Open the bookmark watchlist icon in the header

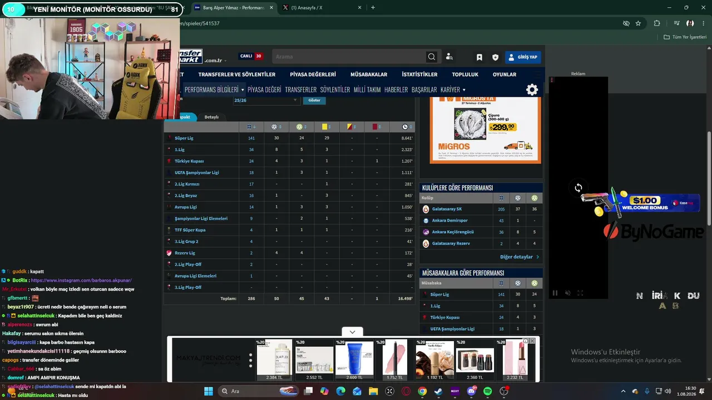click(x=479, y=57)
